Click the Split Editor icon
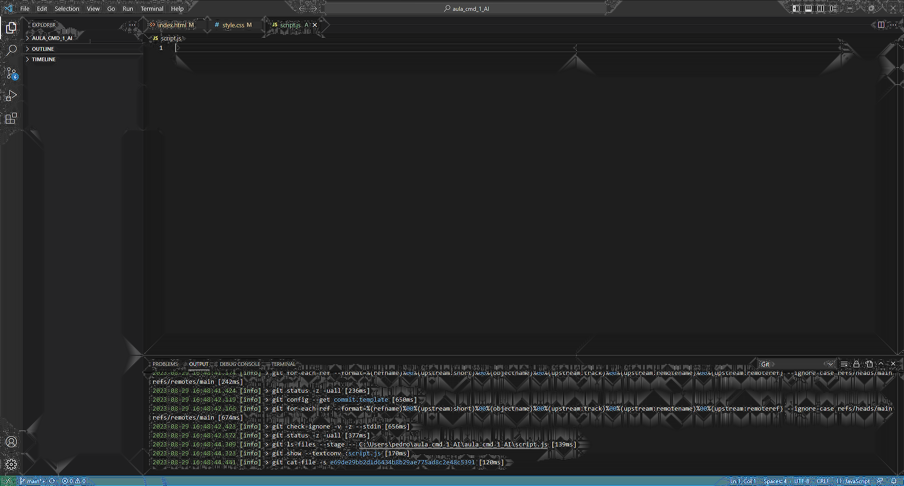The width and height of the screenshot is (904, 486). pyautogui.click(x=881, y=25)
